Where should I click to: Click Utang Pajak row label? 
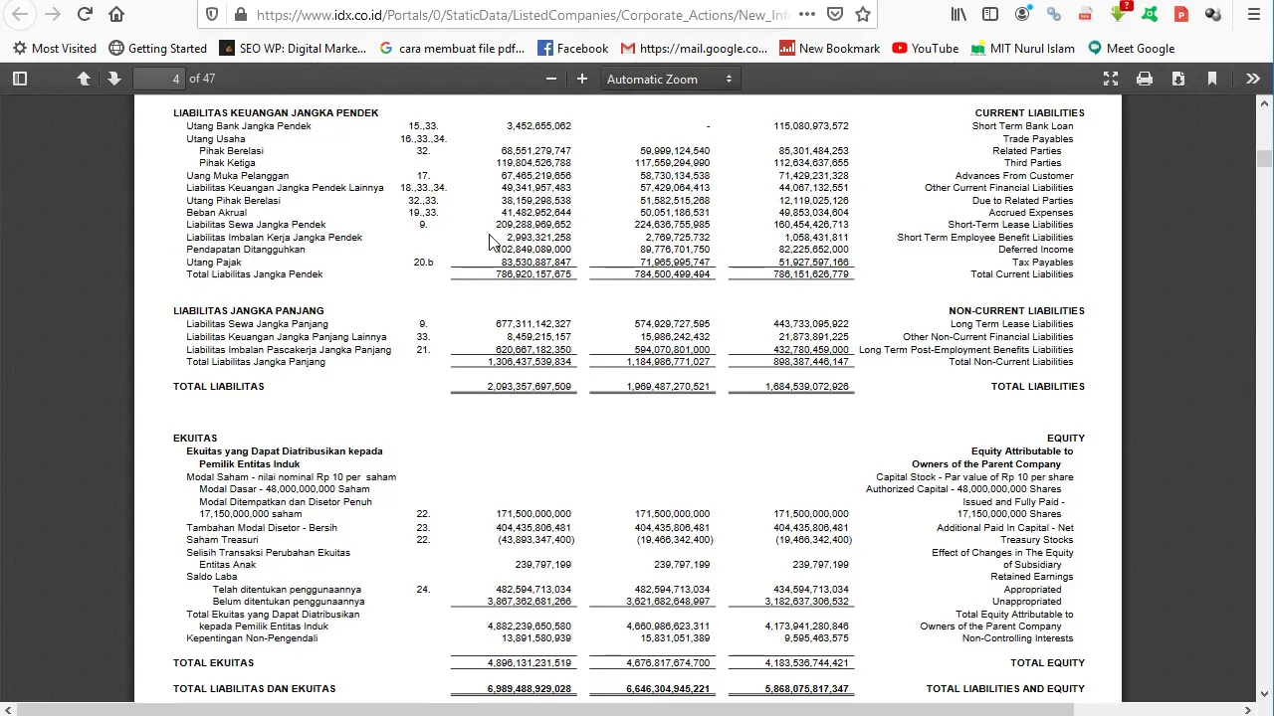pyautogui.click(x=214, y=263)
